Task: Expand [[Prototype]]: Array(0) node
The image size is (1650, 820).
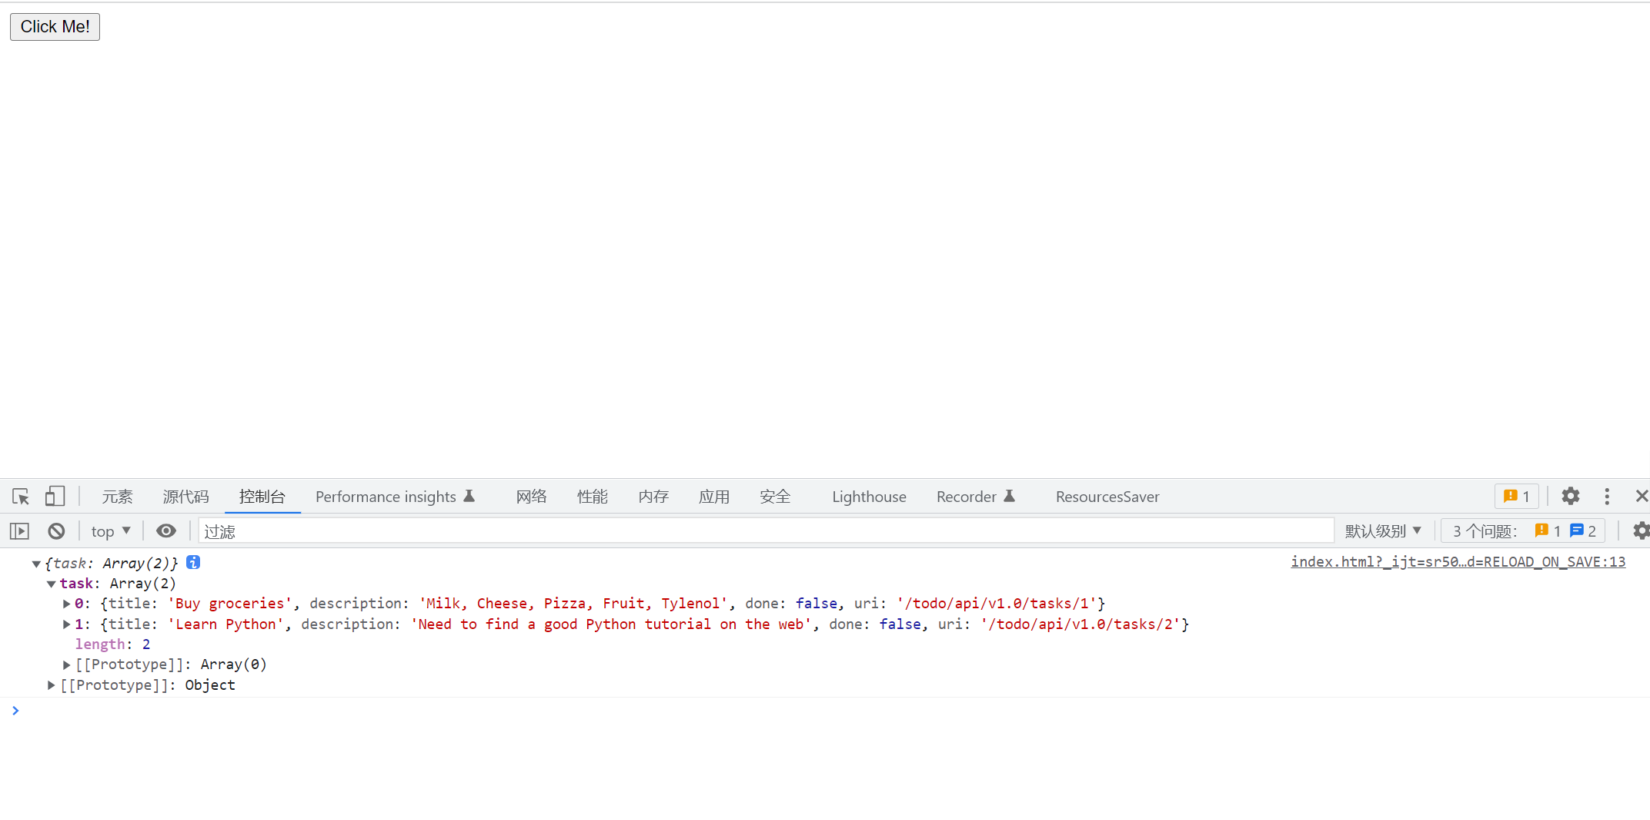Action: 66,664
